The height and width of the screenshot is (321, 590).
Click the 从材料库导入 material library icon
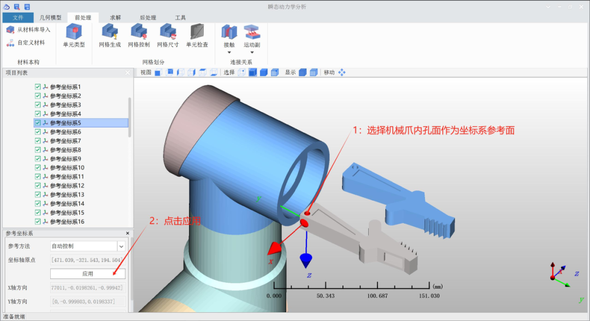coord(10,30)
